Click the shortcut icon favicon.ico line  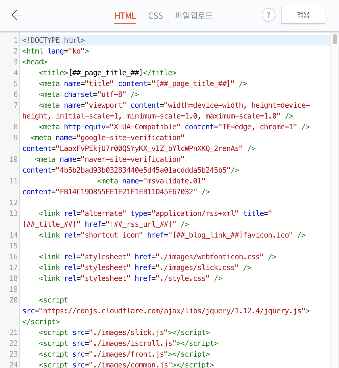[x=172, y=235]
